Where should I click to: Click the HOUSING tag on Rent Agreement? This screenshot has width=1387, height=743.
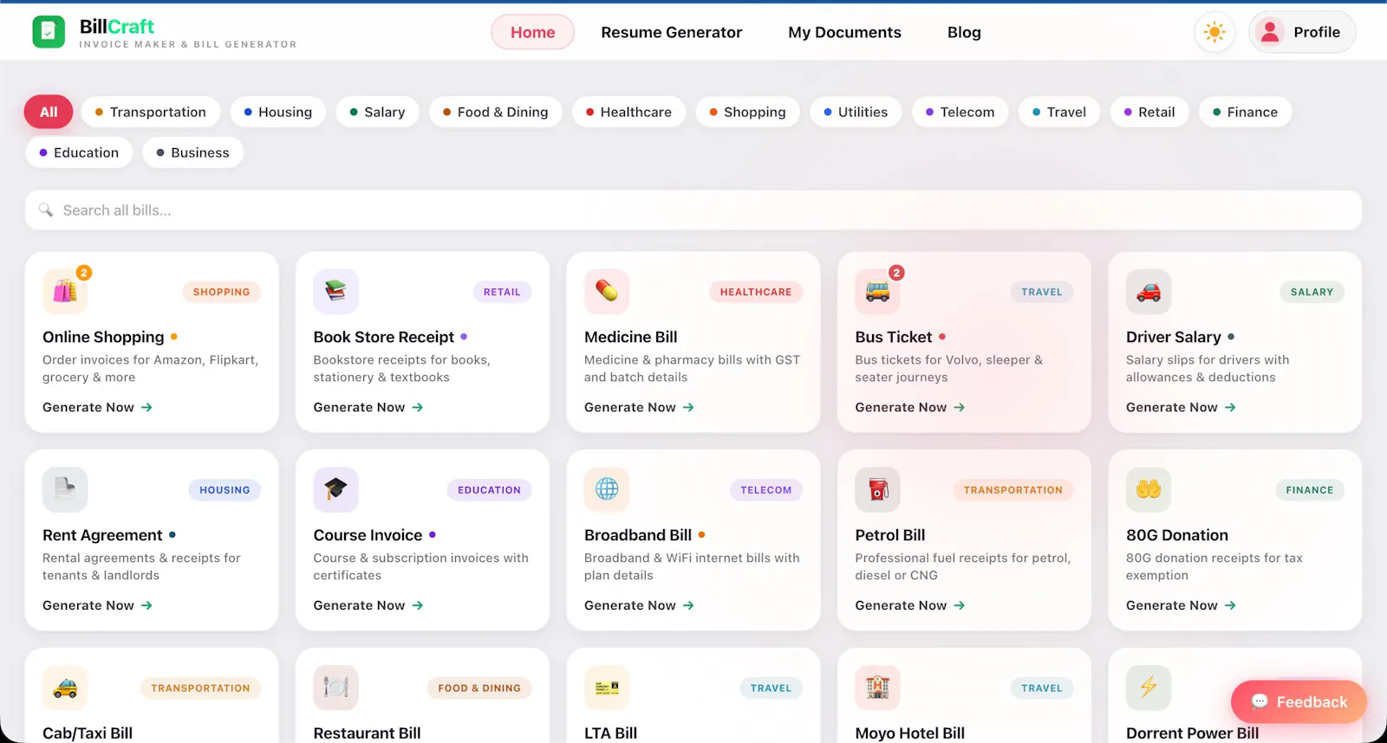[x=225, y=490]
